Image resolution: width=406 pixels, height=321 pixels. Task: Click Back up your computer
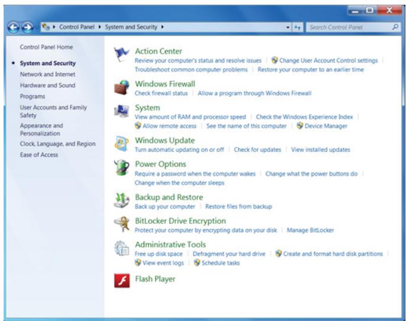click(165, 206)
